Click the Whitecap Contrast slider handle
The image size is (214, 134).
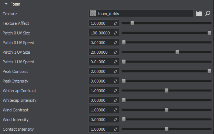pyautogui.click(x=166, y=90)
